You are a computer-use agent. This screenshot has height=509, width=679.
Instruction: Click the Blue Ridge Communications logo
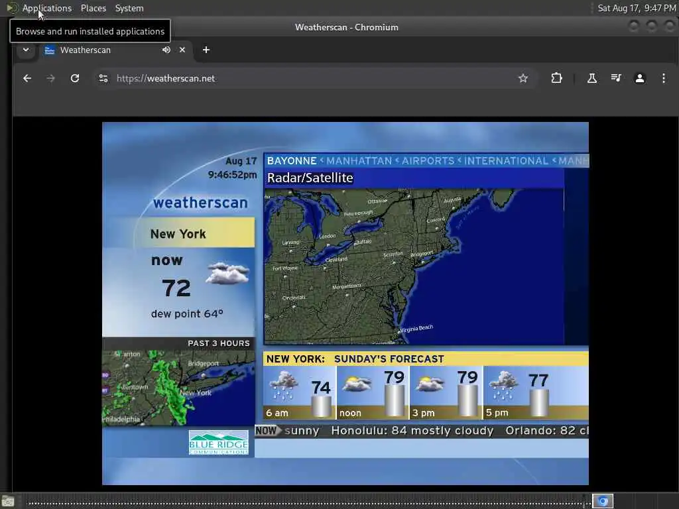219,442
